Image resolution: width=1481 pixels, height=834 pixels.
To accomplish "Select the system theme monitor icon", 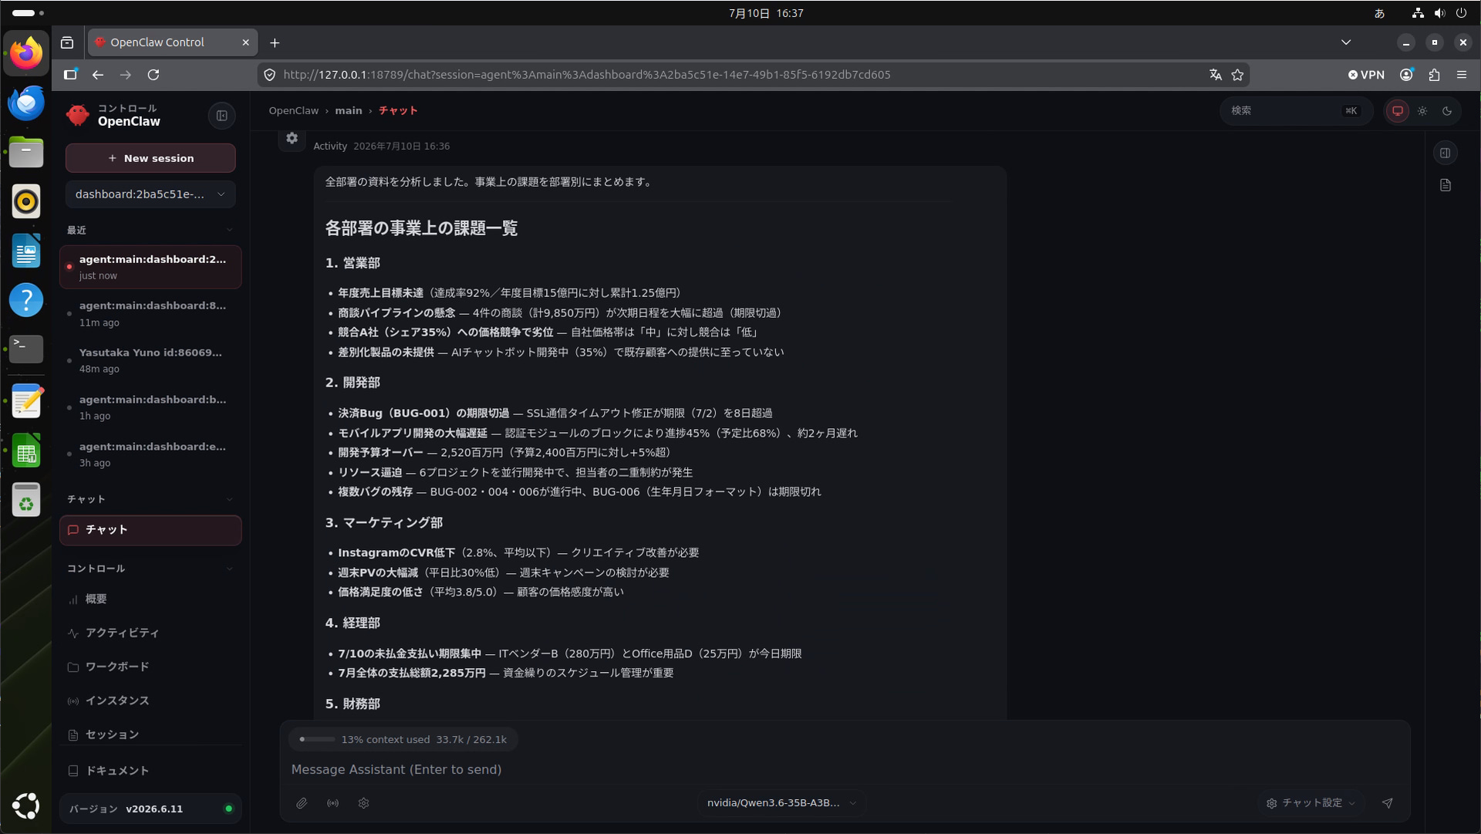I will [x=1398, y=111].
